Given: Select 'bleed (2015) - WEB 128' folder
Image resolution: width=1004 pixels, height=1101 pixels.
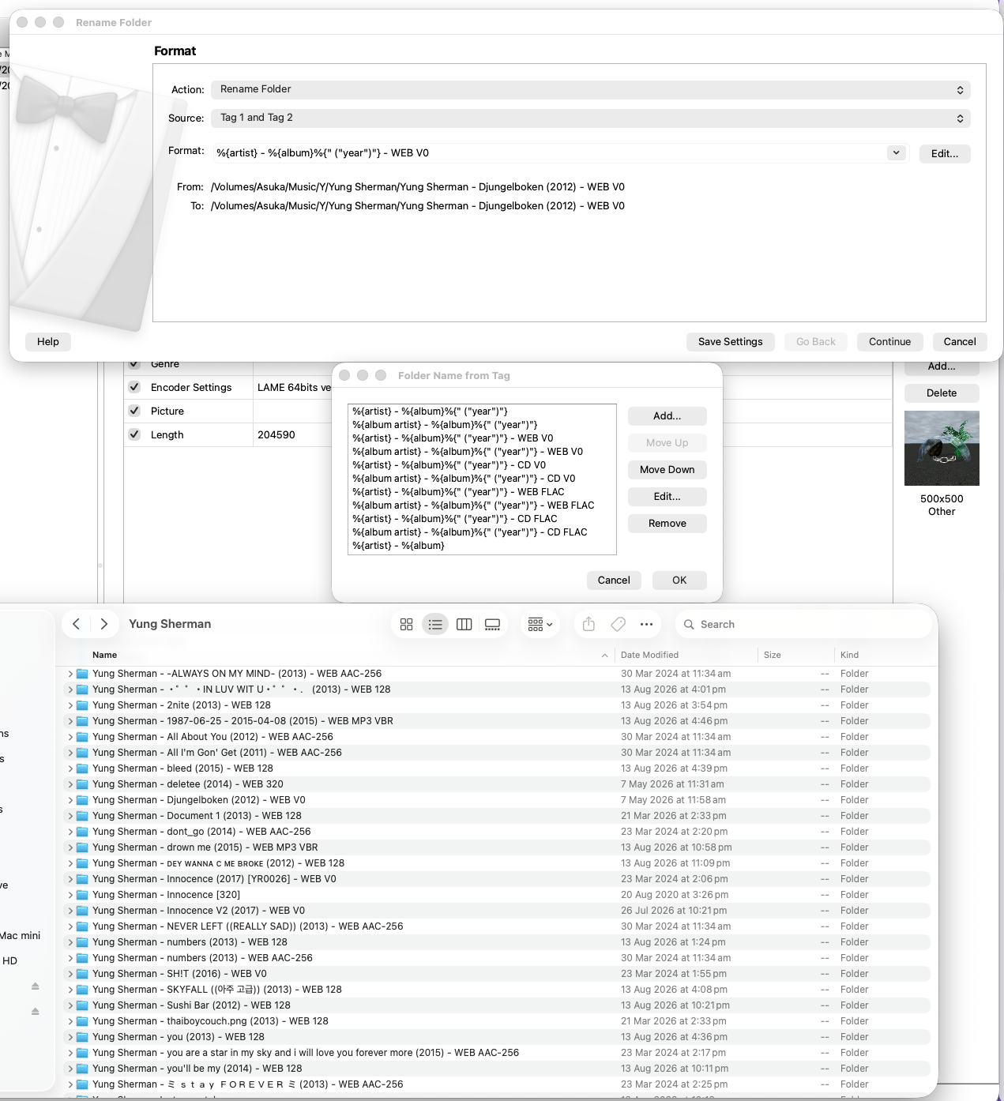Looking at the screenshot, I should (497, 768).
